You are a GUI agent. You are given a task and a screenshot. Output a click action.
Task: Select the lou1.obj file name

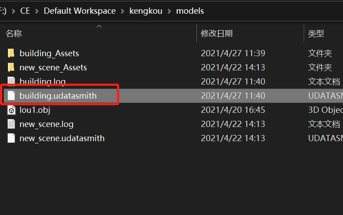coord(35,110)
